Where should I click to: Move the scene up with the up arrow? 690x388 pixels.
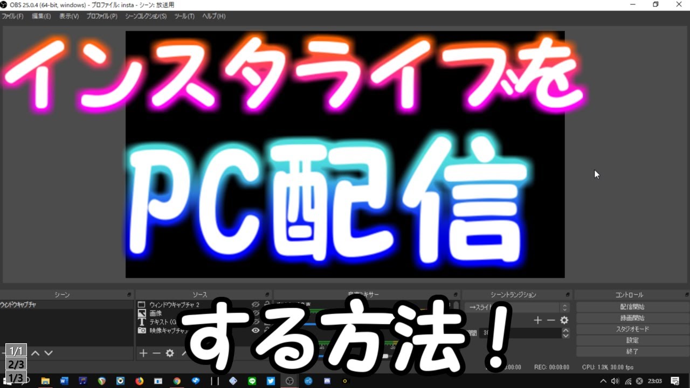(36, 354)
